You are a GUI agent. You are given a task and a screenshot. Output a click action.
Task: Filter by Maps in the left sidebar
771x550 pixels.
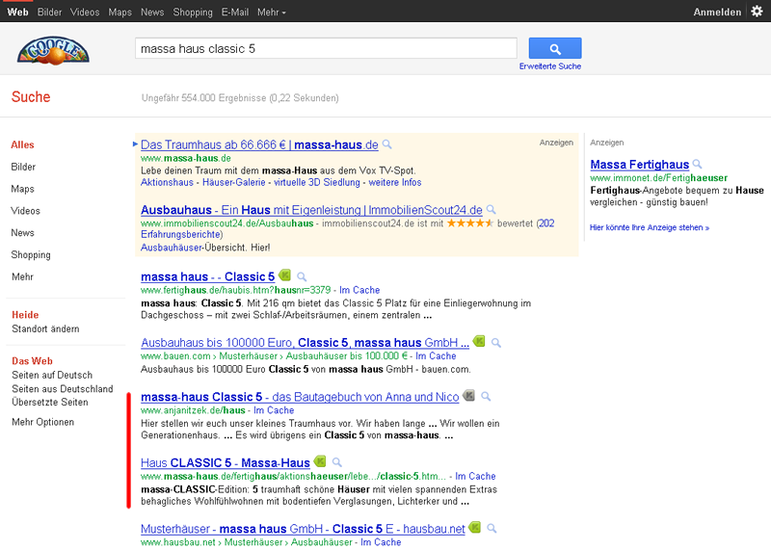tap(22, 189)
